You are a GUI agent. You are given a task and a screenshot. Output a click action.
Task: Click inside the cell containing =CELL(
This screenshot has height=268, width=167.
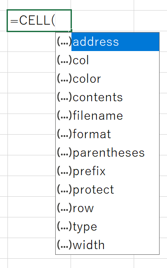(39, 21)
